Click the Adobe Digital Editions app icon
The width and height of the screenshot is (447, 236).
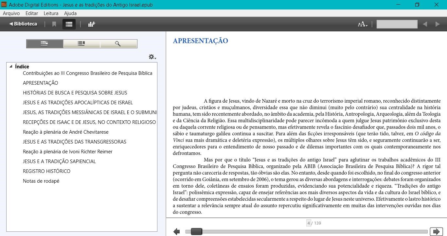[4, 5]
